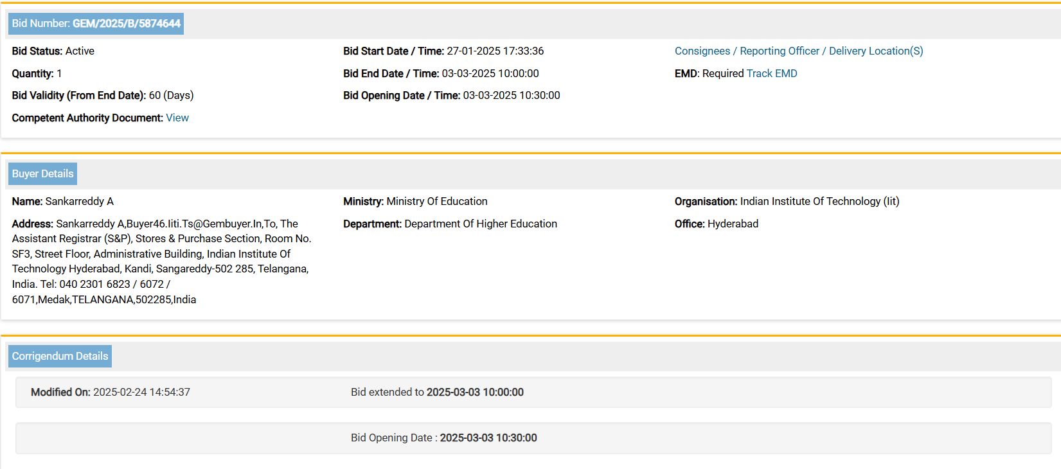Click Bid Start Date 27-01-2025 17:33:36
This screenshot has height=469, width=1061.
[x=443, y=51]
